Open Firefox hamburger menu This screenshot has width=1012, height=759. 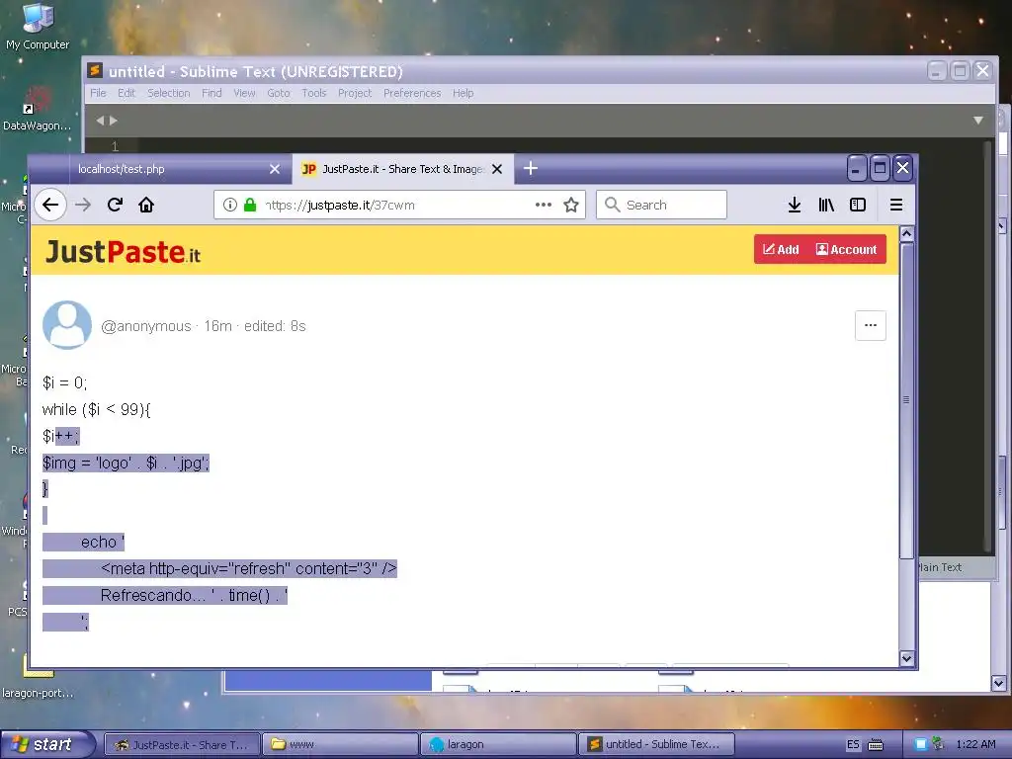pyautogui.click(x=896, y=206)
